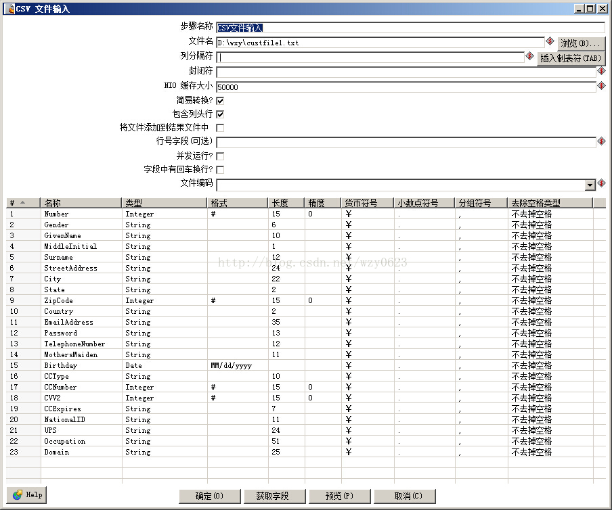Click the 货币符号 column header
Image resolution: width=612 pixels, height=510 pixels.
tap(367, 203)
